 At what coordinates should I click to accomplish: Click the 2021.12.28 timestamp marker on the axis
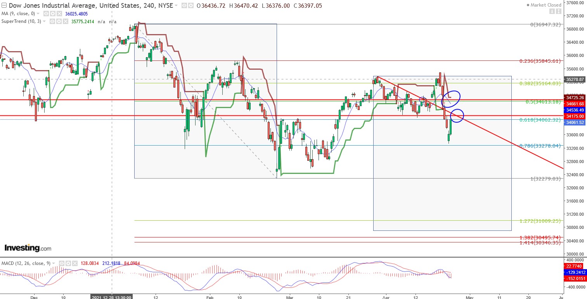click(x=111, y=296)
